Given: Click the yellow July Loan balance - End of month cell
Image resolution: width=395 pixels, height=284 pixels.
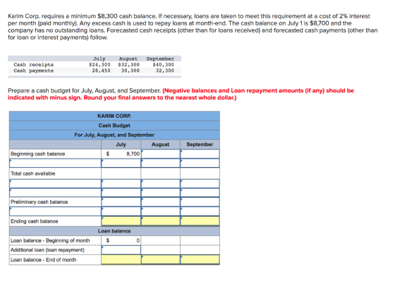Looking at the screenshot, I should [x=121, y=259].
